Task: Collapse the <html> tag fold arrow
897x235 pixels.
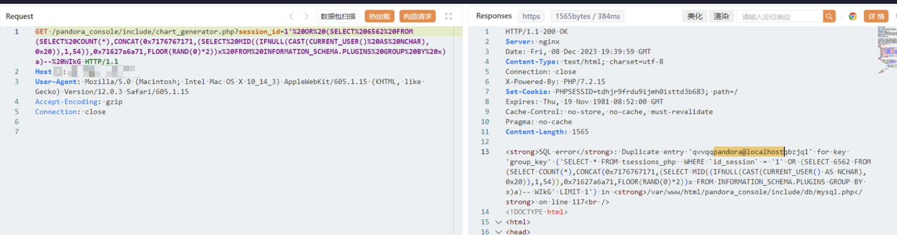Action: [x=499, y=222]
